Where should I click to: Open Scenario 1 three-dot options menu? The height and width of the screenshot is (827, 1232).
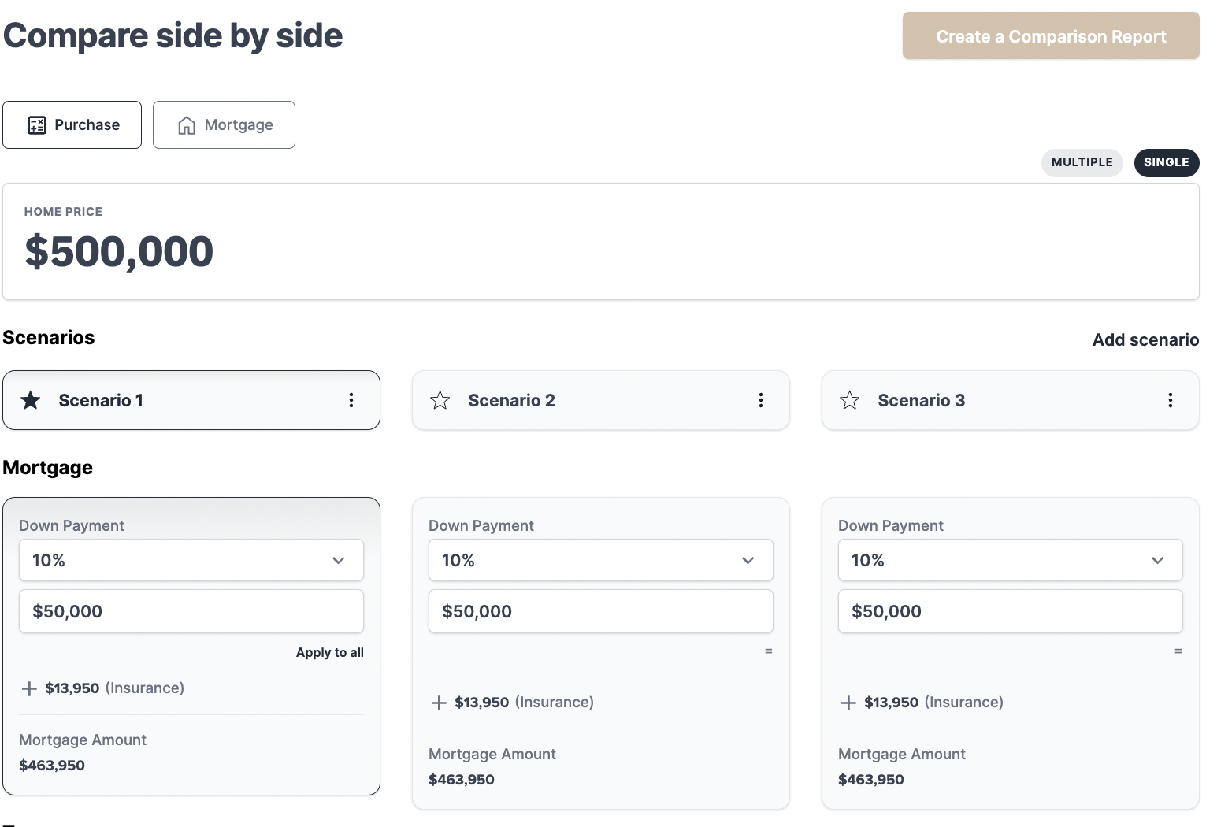point(351,400)
